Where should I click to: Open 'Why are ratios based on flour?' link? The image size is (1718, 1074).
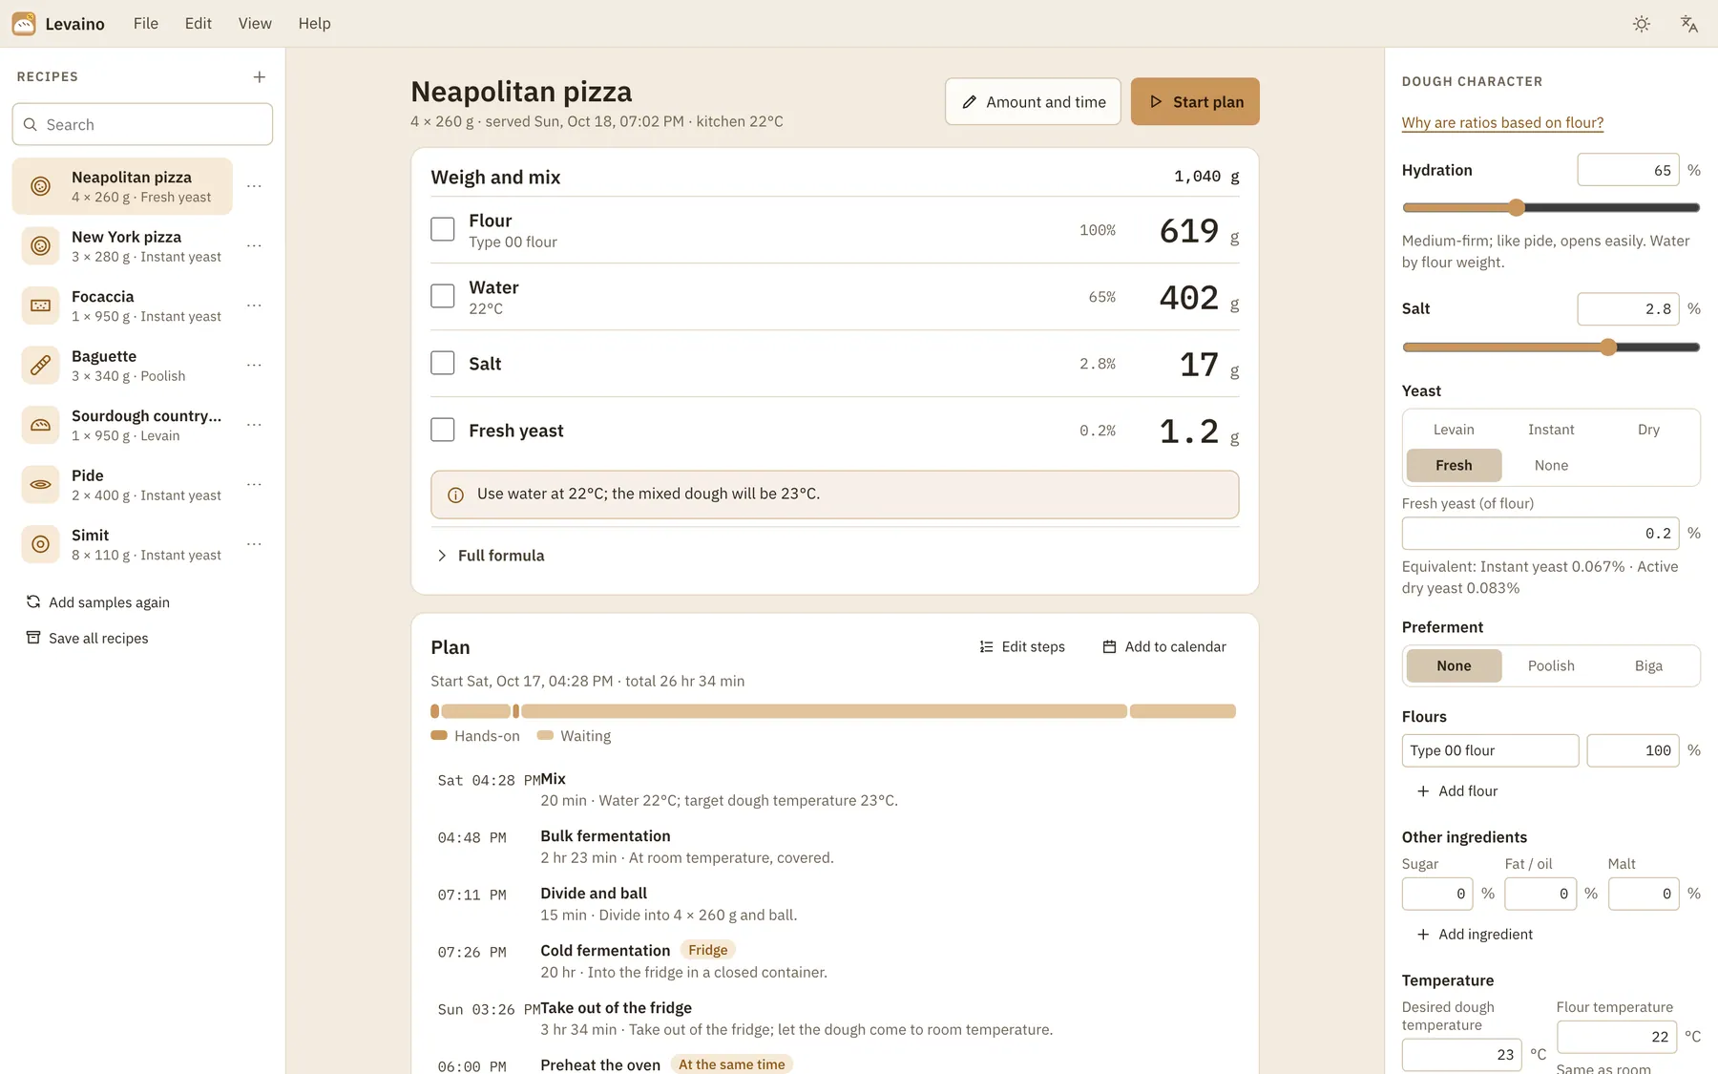click(x=1502, y=122)
